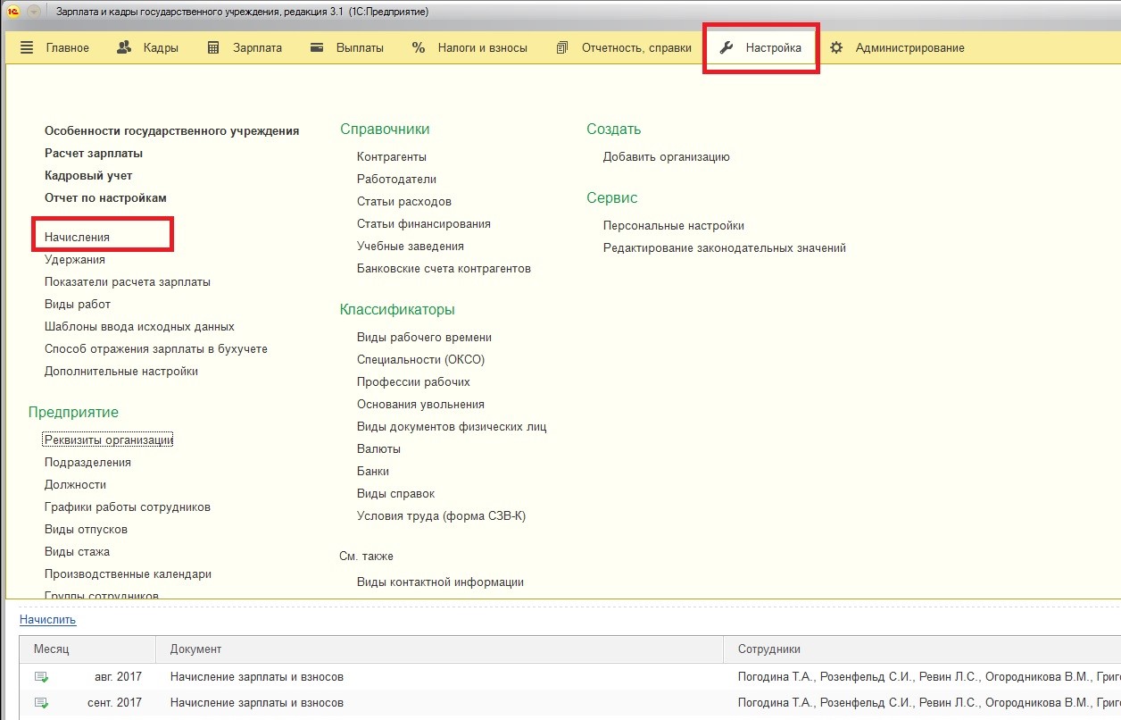
Task: Click the Месяц column header
Action: point(87,649)
